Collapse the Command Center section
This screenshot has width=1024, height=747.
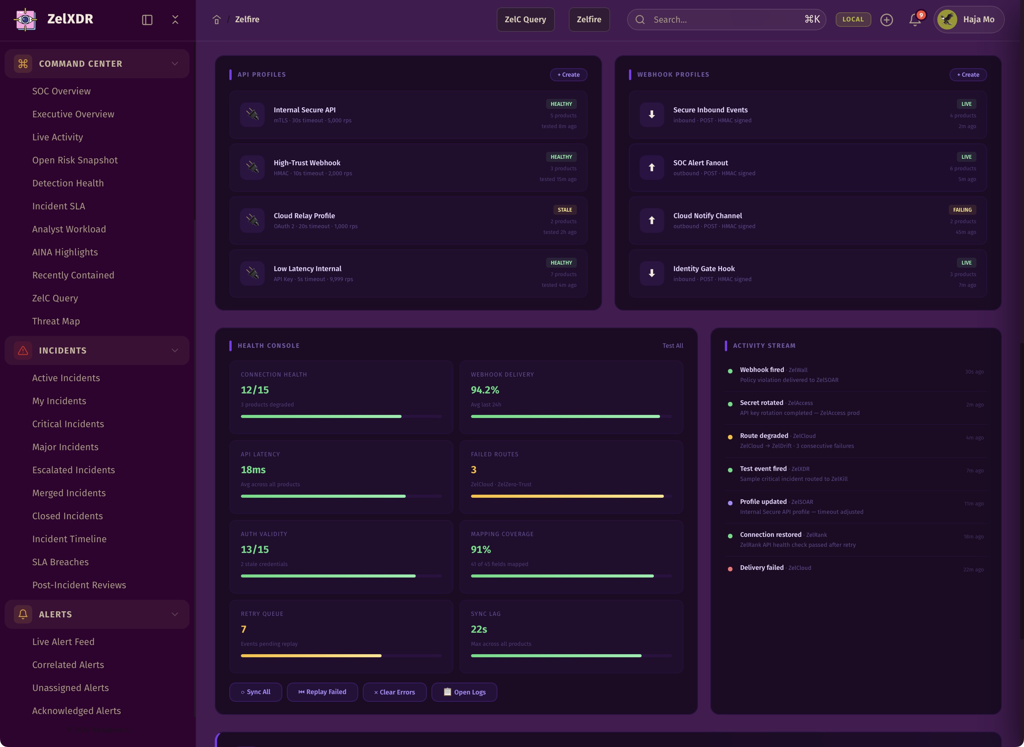point(175,64)
